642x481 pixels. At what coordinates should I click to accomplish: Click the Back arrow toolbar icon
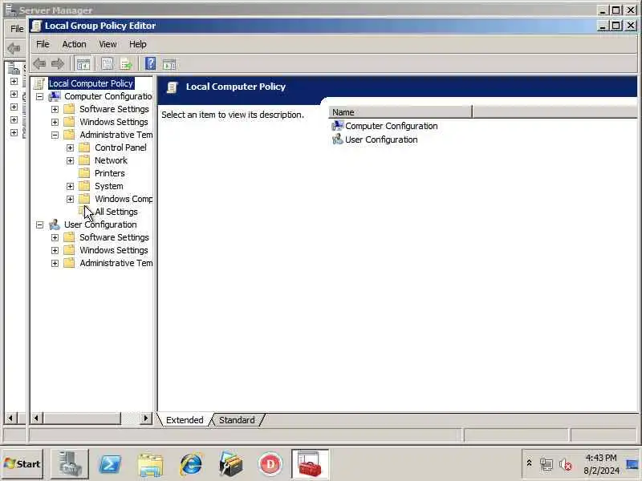point(39,64)
